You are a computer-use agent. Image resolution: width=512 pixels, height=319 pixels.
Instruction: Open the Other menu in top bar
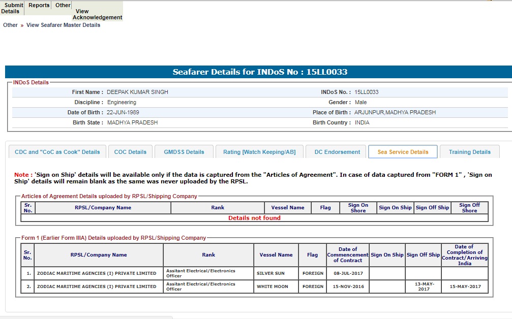(x=63, y=6)
